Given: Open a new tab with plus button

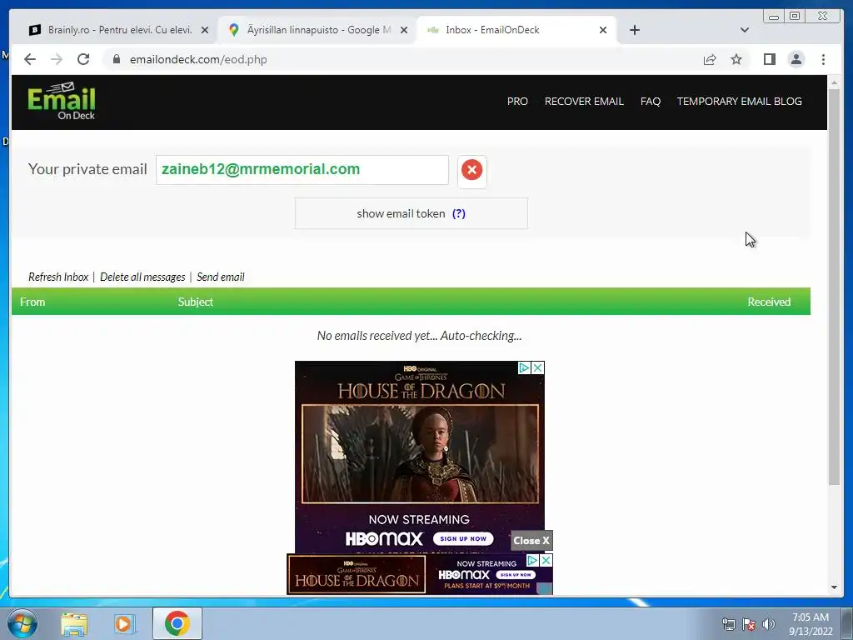Looking at the screenshot, I should coord(634,30).
